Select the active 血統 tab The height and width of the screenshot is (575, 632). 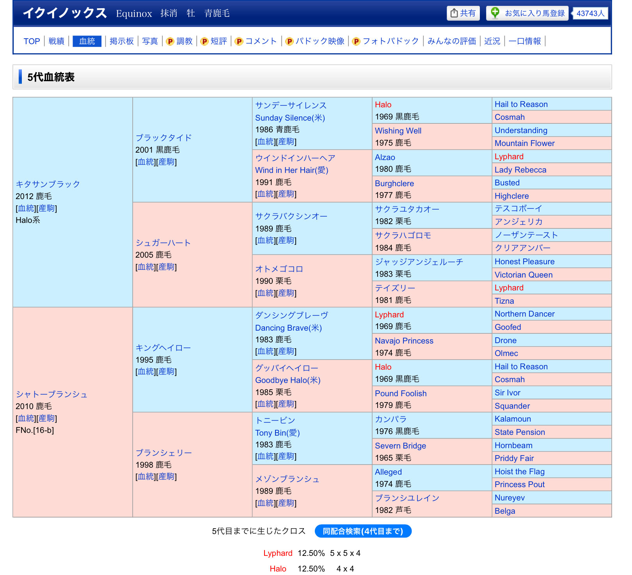pyautogui.click(x=87, y=41)
